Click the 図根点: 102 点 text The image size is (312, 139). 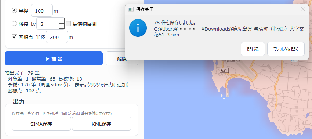coord(24,90)
